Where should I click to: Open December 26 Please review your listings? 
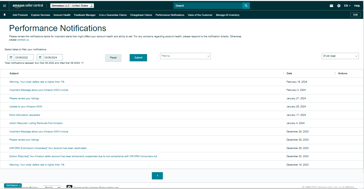click(x=24, y=140)
